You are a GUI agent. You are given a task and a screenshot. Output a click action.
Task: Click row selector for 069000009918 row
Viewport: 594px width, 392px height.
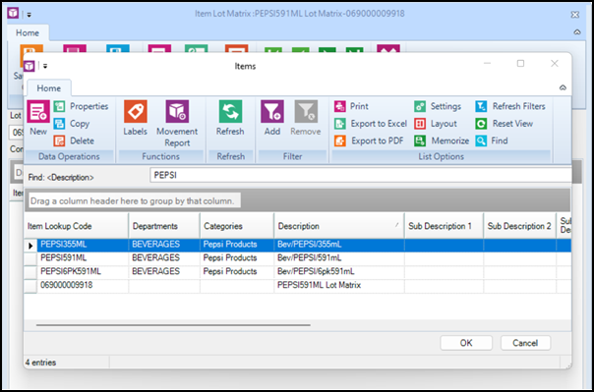(30, 286)
